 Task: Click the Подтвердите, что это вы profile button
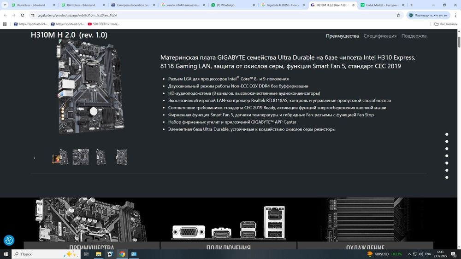click(428, 15)
